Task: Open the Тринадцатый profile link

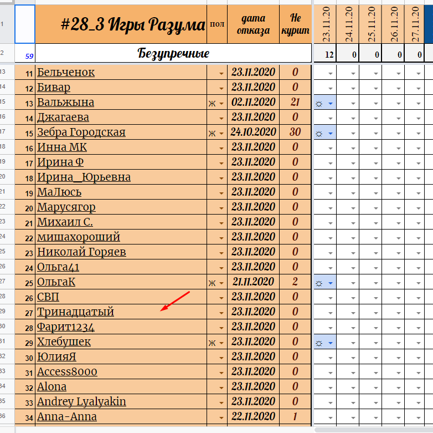Action: click(75, 312)
